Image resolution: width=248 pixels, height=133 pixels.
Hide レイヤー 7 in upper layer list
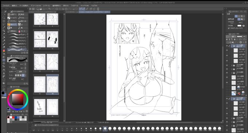tap(227, 56)
